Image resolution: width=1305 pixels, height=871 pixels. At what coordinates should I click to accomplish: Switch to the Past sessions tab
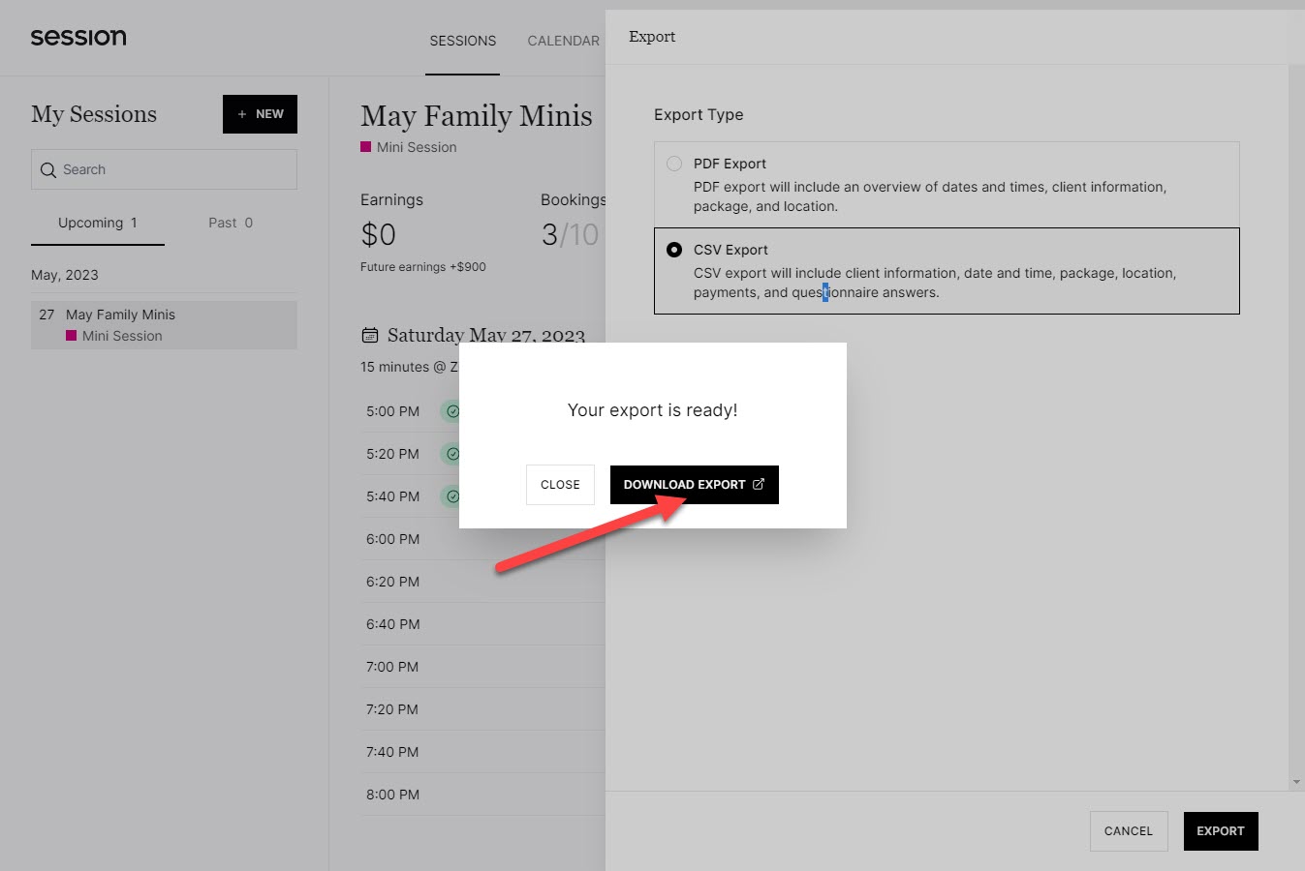[x=231, y=223]
